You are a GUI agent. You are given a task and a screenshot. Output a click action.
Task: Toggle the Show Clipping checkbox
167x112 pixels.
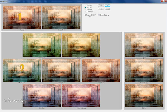coord(99,15)
